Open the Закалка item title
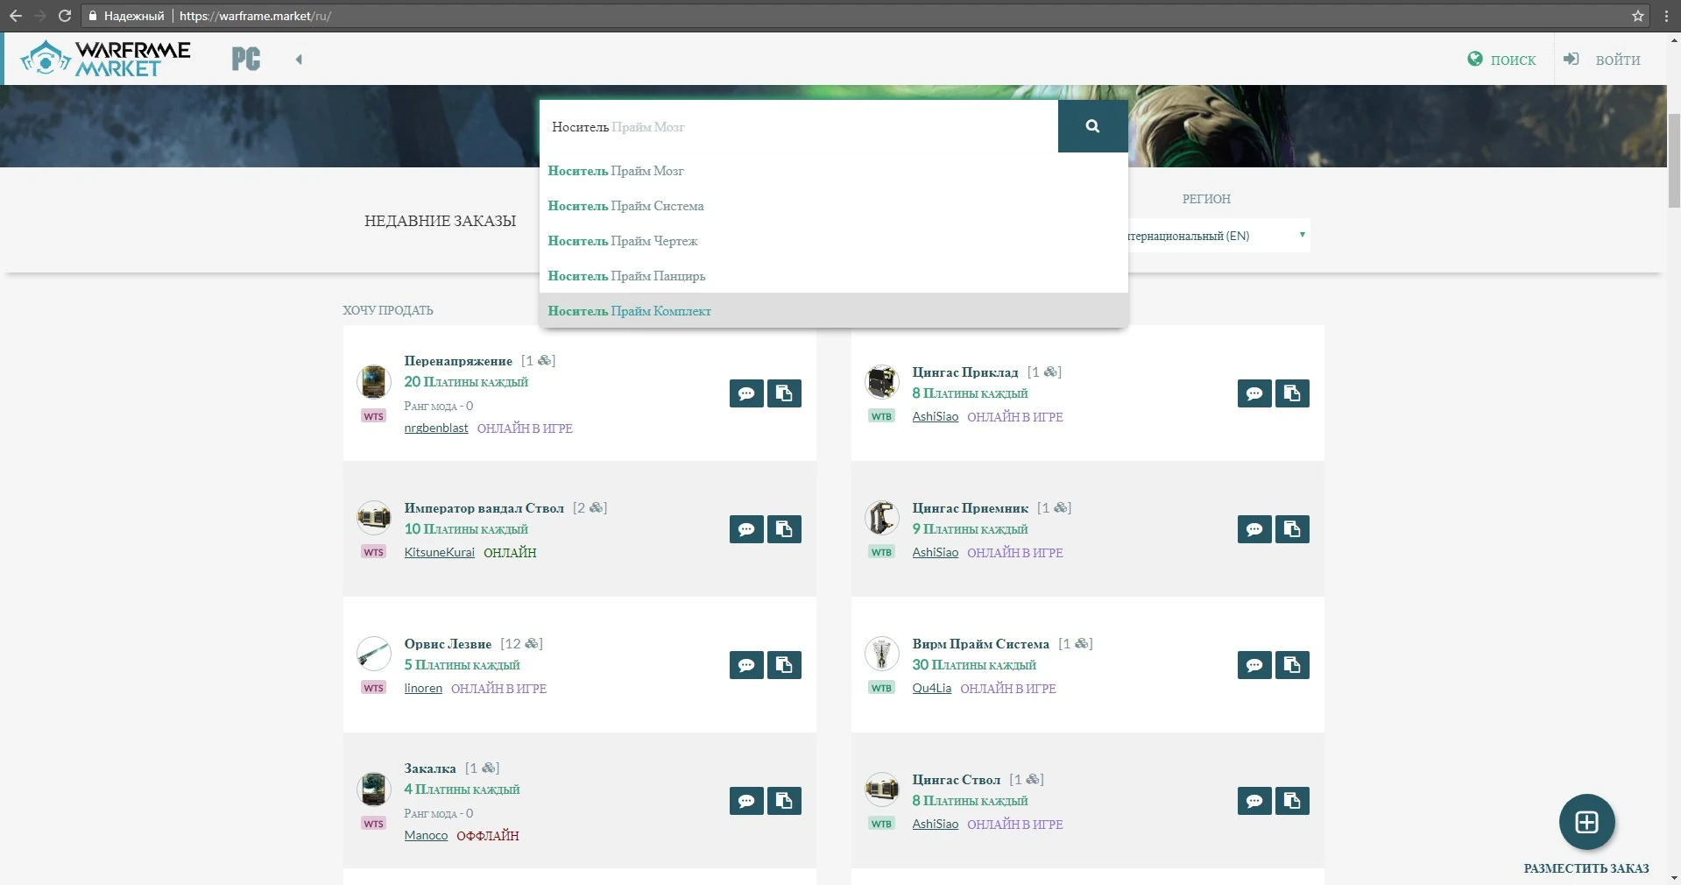The image size is (1681, 885). [430, 768]
